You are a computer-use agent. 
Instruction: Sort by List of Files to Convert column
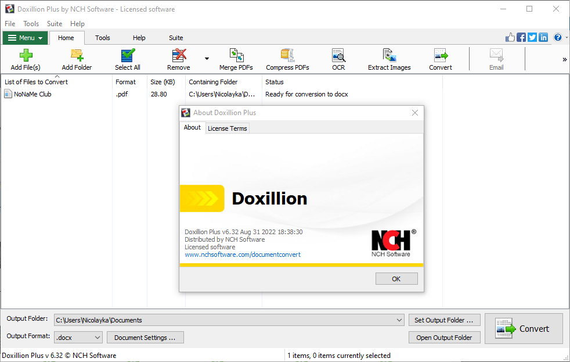57,82
